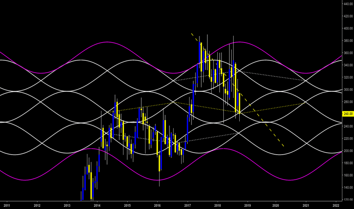Click the 120.00 price axis label
Viewport: 354px width, 209px height.
(348, 199)
